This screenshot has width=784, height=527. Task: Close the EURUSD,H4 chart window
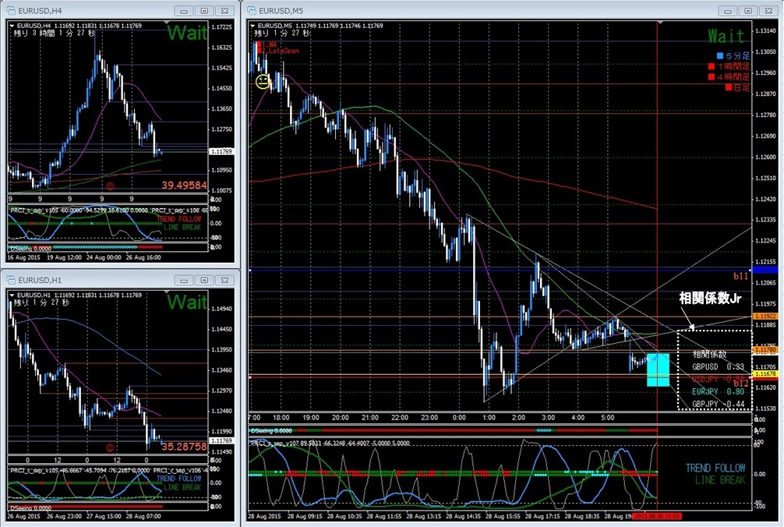coord(224,10)
